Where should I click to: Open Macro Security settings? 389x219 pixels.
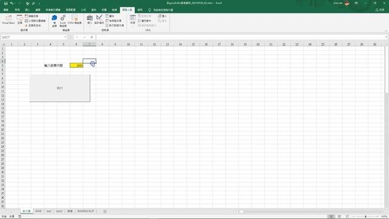pyautogui.click(x=32, y=26)
